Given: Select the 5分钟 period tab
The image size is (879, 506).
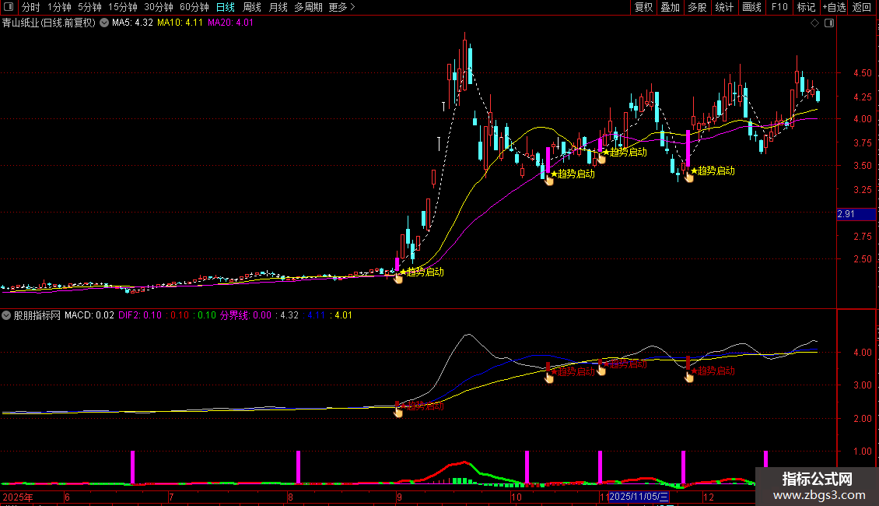Looking at the screenshot, I should point(89,7).
